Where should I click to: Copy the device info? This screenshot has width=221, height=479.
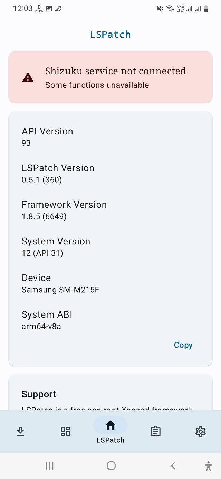pyautogui.click(x=183, y=345)
